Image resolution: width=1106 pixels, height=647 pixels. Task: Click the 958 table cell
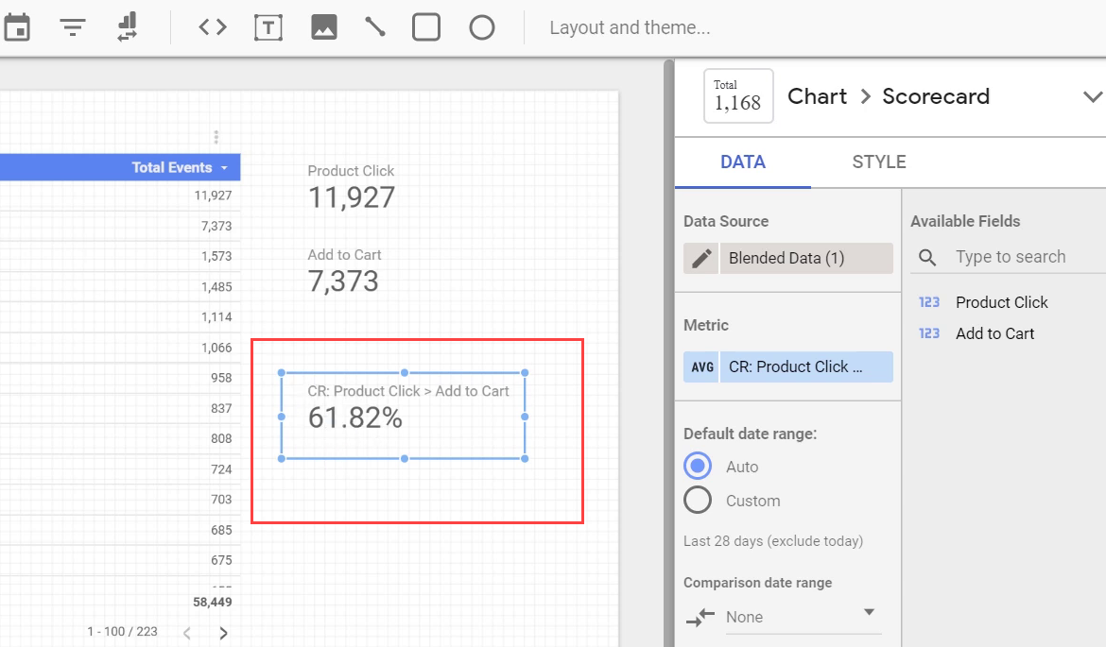[x=221, y=378]
